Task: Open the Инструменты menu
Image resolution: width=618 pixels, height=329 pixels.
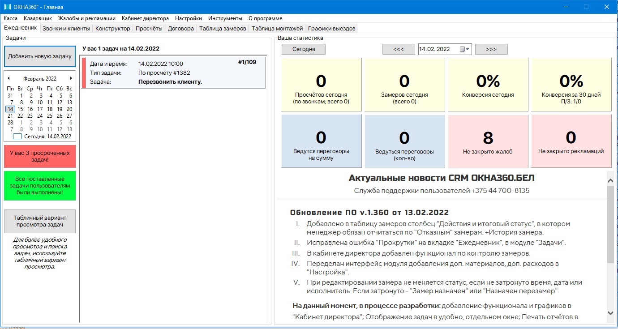Action: [x=225, y=18]
